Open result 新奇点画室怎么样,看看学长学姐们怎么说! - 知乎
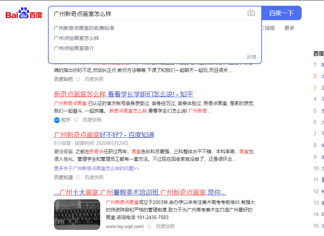Screen dimensions: 324x236 (124, 94)
